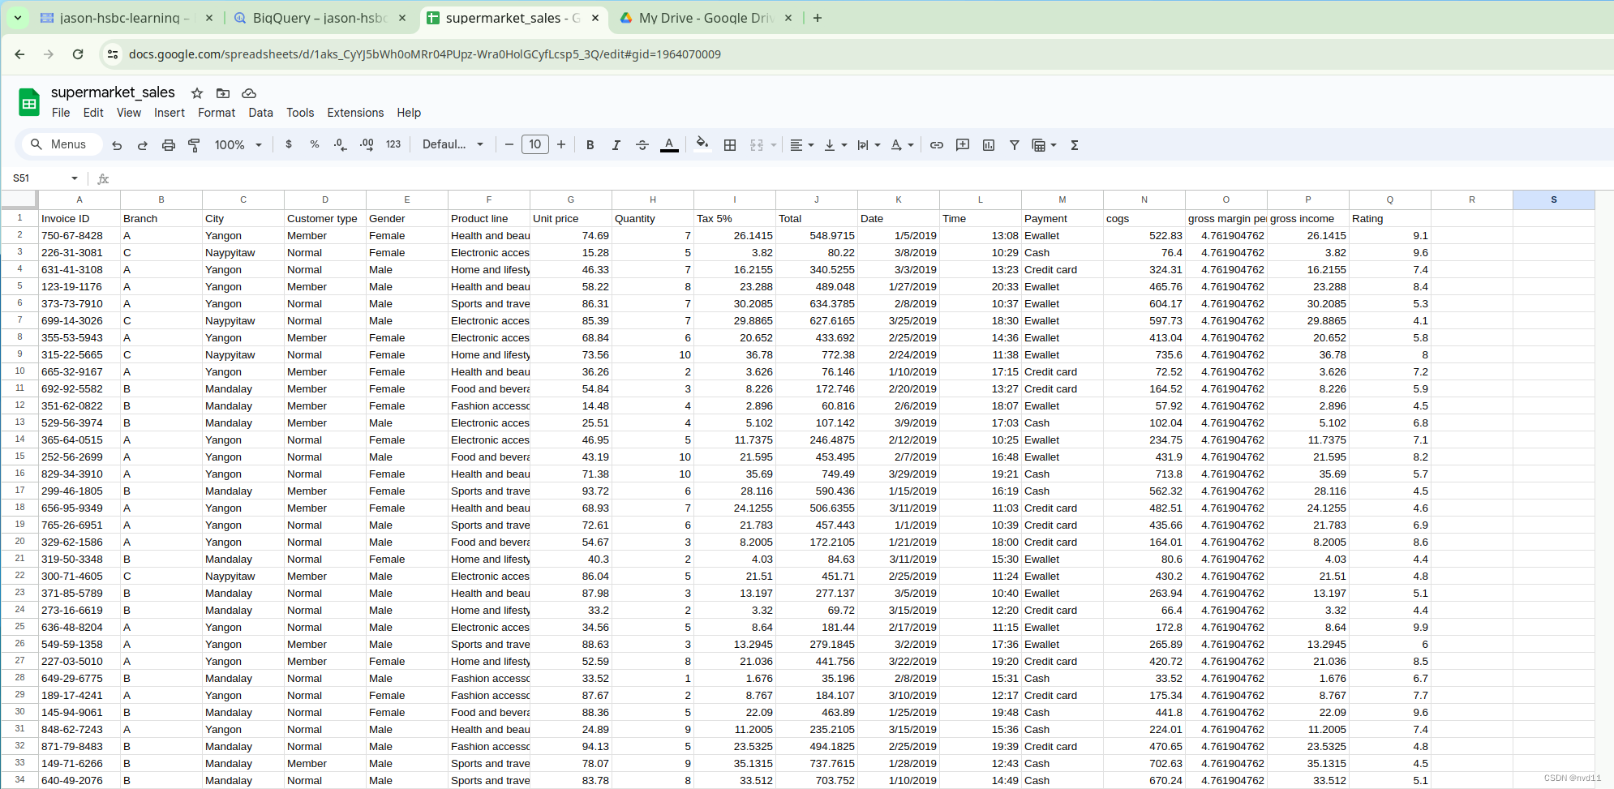
Task: Decrease decimal places icon
Action: (x=341, y=144)
